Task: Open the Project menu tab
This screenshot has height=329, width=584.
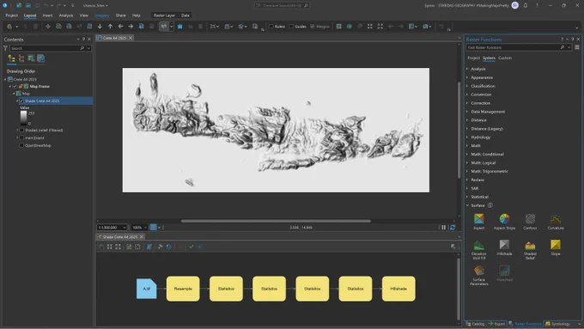Action: click(x=11, y=15)
